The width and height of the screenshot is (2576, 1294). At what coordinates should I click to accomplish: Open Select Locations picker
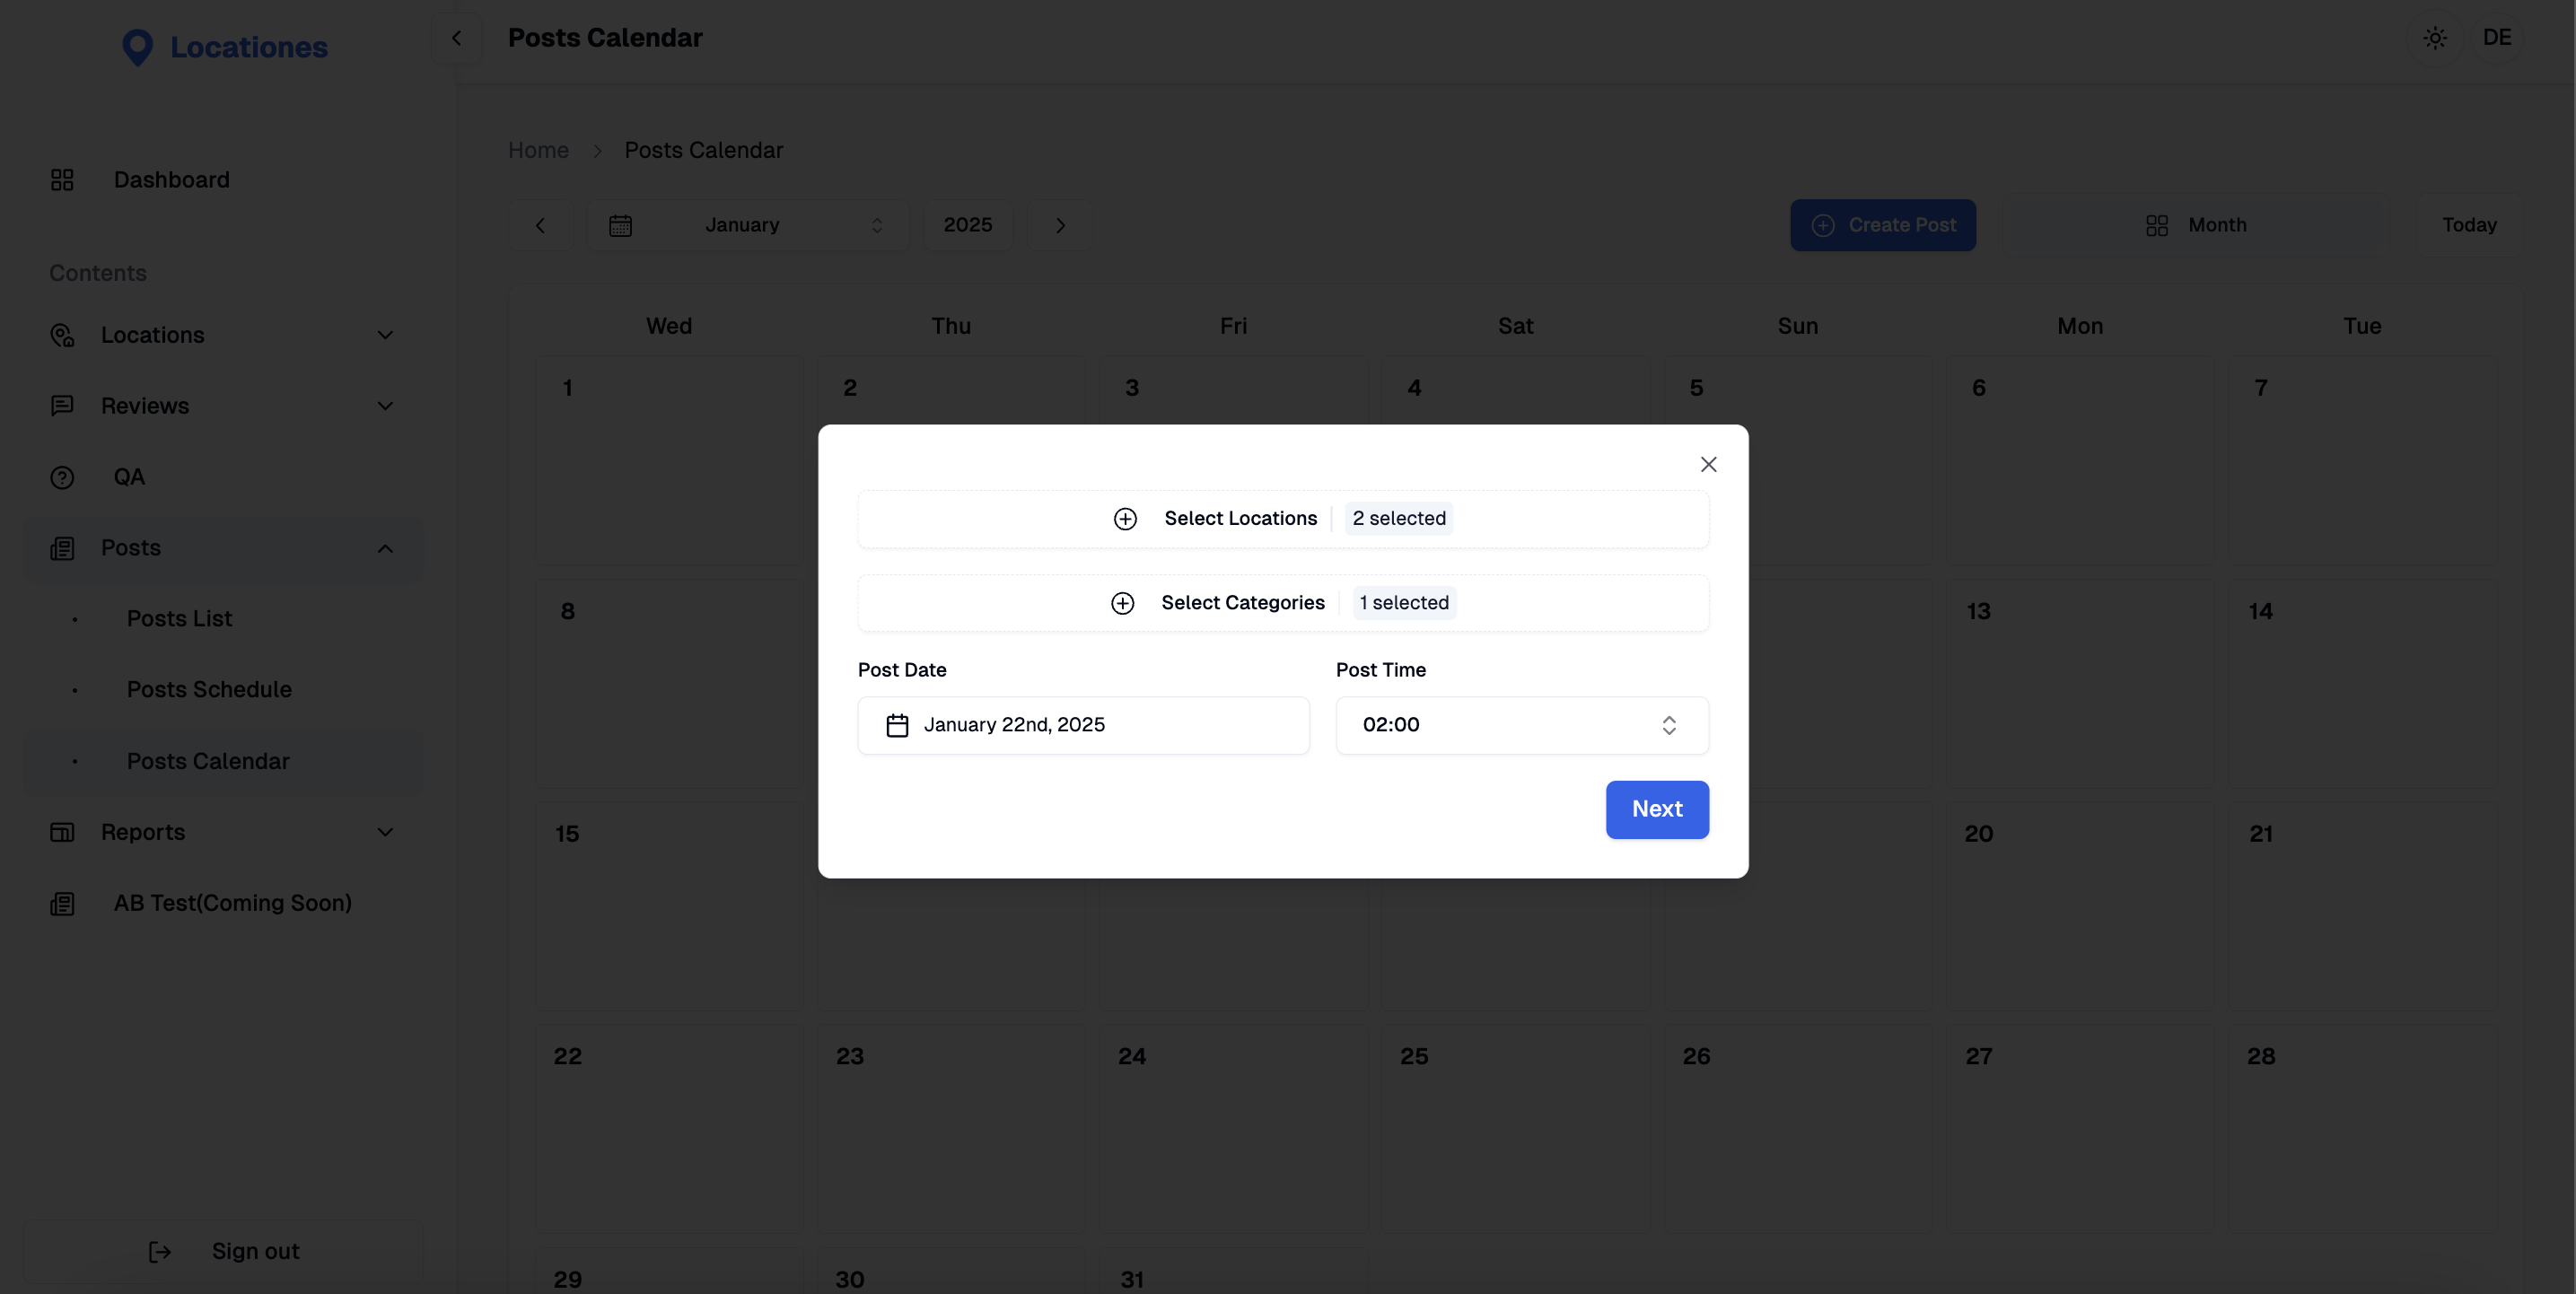[x=1283, y=519]
